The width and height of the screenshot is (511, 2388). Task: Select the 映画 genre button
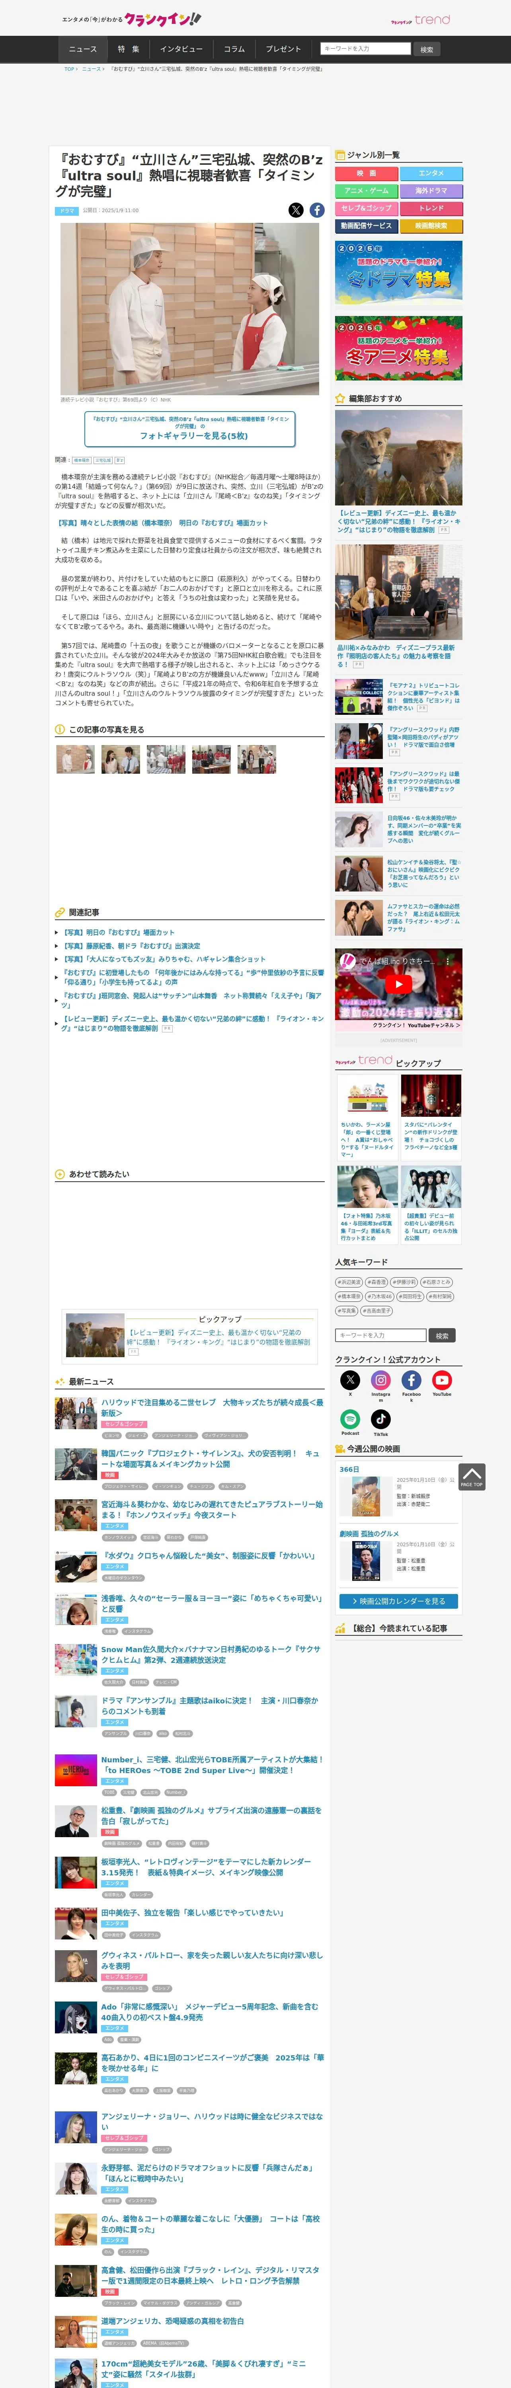coord(366,174)
